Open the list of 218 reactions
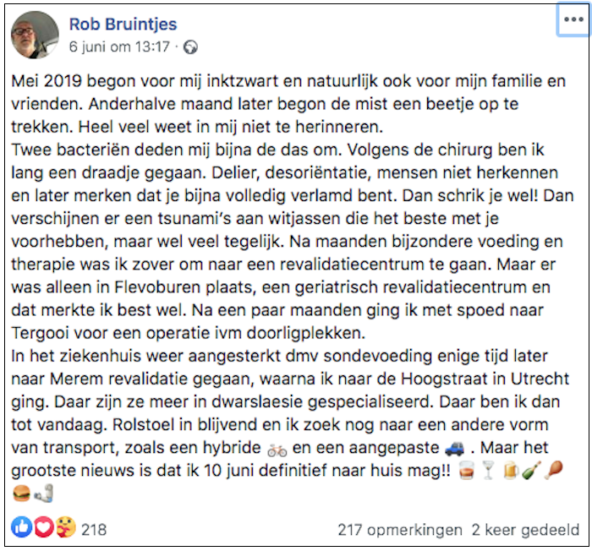The image size is (592, 551). click(94, 530)
